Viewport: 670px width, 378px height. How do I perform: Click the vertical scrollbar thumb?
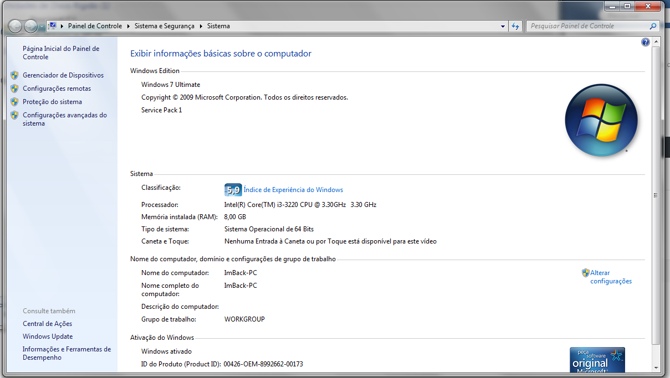656,195
